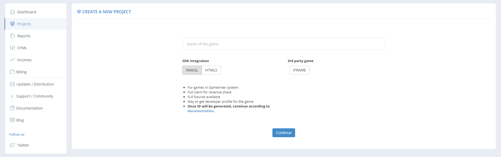Image resolution: width=501 pixels, height=157 pixels.
Task: Click the Twitter bird icon
Action: pyautogui.click(x=12, y=145)
